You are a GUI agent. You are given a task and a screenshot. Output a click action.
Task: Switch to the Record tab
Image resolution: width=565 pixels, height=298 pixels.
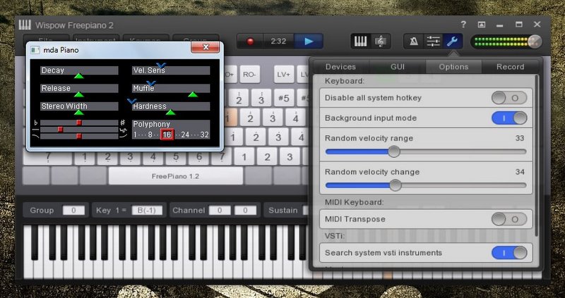[510, 67]
